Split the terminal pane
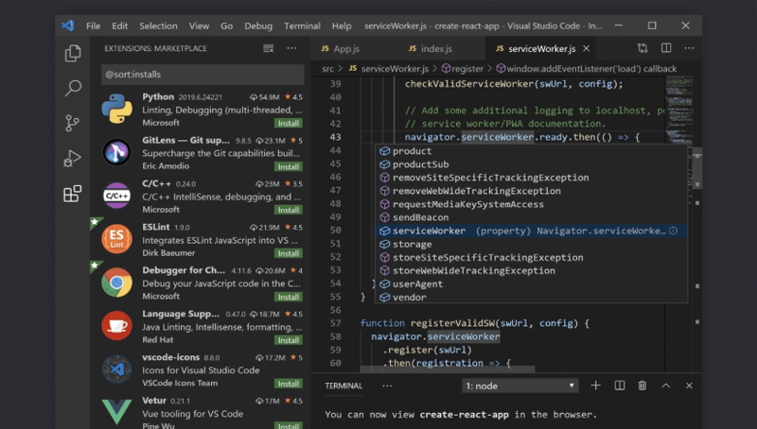 [620, 386]
